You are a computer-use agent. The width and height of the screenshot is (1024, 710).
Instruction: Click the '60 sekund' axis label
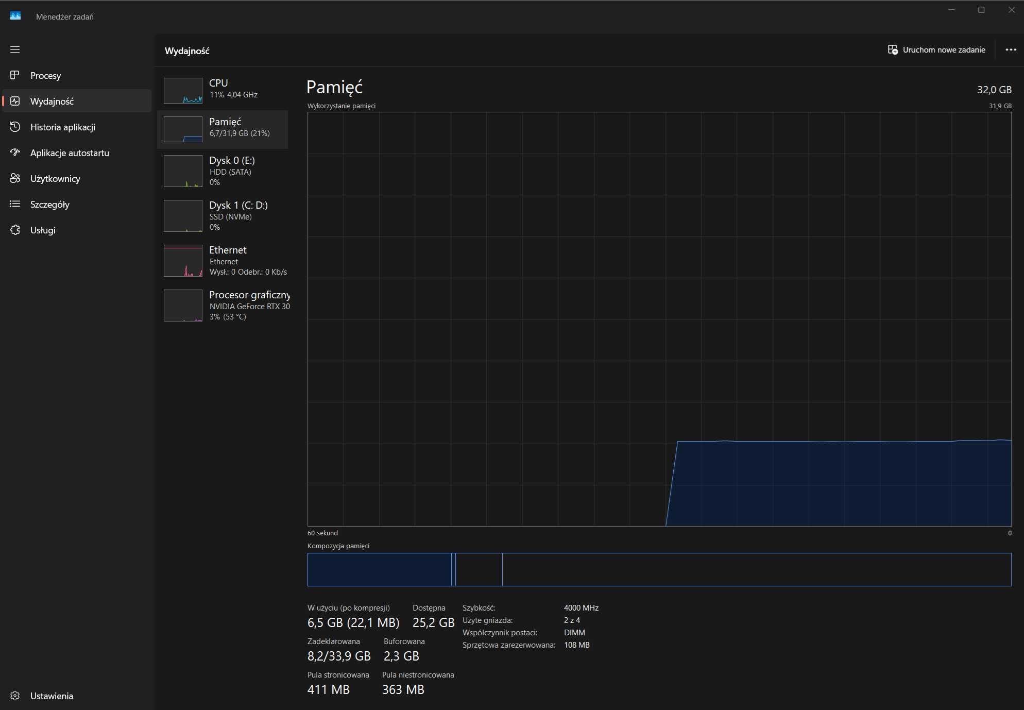322,533
